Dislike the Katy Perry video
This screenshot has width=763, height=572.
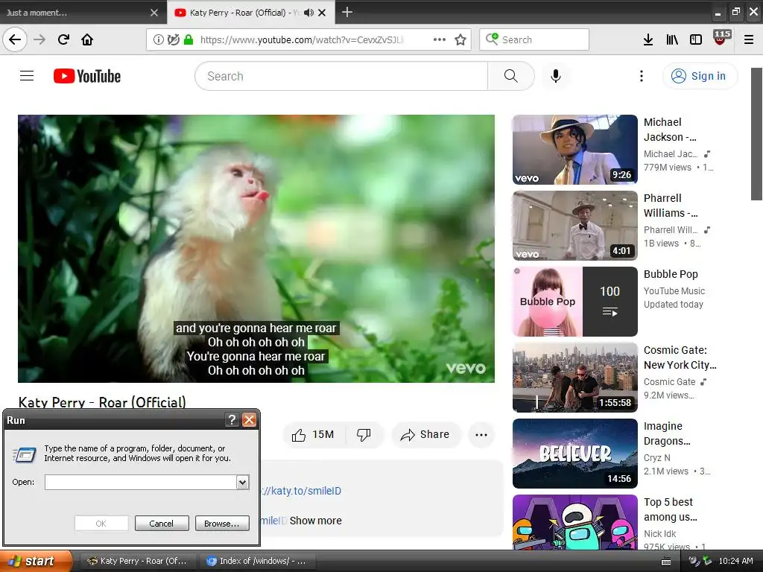[x=364, y=434]
